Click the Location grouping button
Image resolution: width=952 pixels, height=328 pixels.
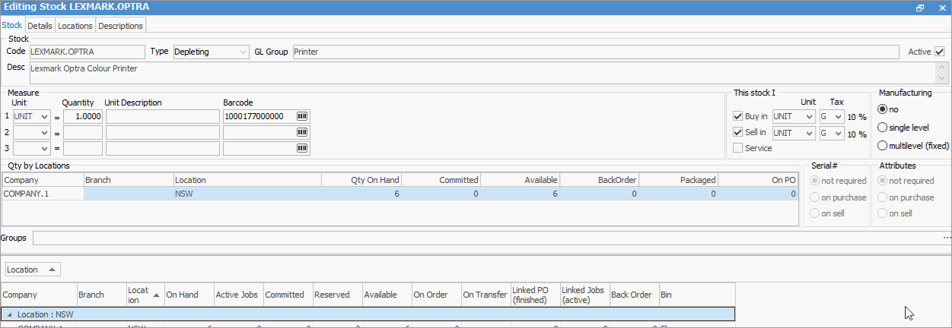tap(33, 270)
